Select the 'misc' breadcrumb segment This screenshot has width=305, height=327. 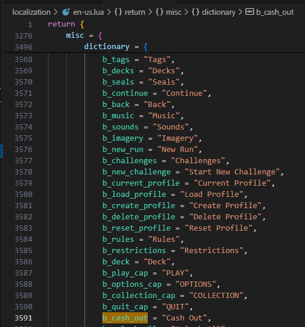(173, 12)
